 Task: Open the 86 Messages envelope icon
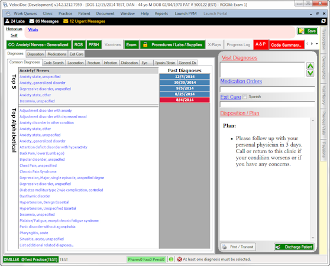click(x=31, y=21)
